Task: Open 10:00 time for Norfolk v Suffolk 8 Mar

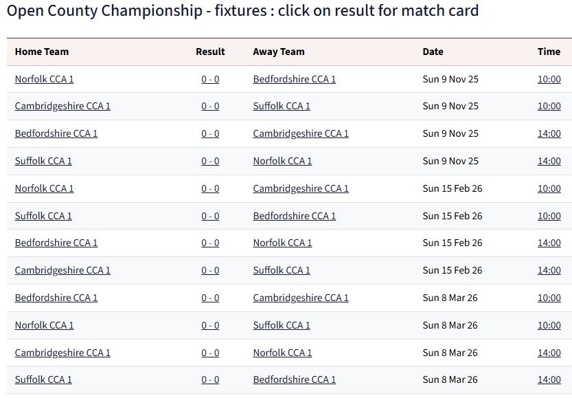Action: click(549, 325)
